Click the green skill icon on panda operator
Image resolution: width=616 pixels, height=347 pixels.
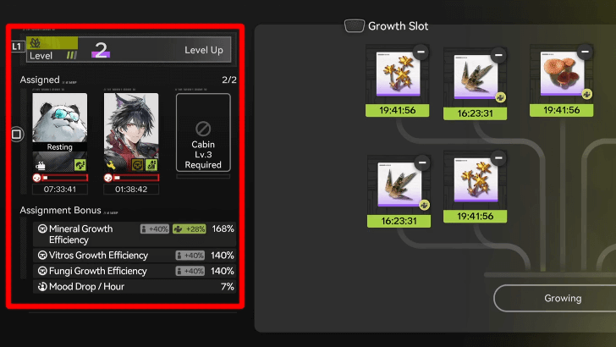point(80,165)
